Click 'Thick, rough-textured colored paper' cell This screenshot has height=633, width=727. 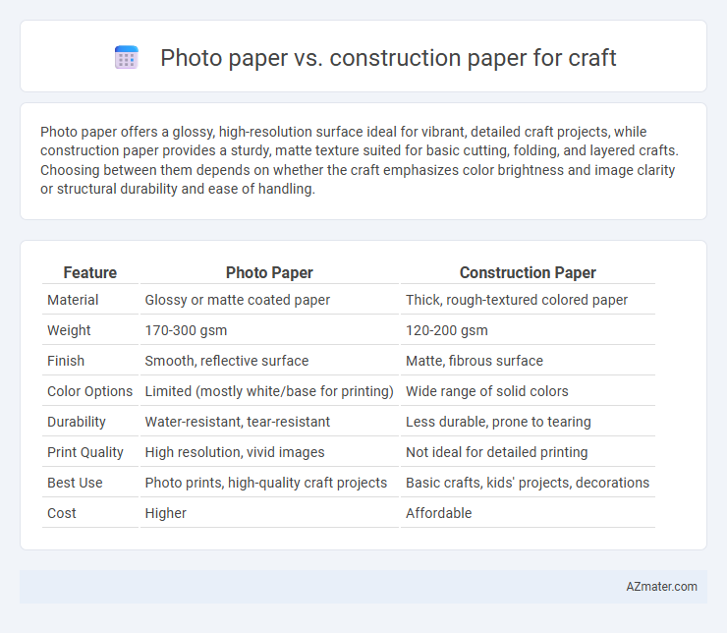coord(517,300)
